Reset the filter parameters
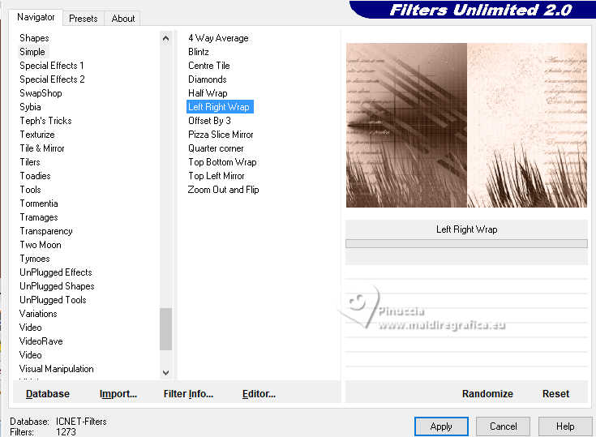The height and width of the screenshot is (437, 596). point(555,394)
